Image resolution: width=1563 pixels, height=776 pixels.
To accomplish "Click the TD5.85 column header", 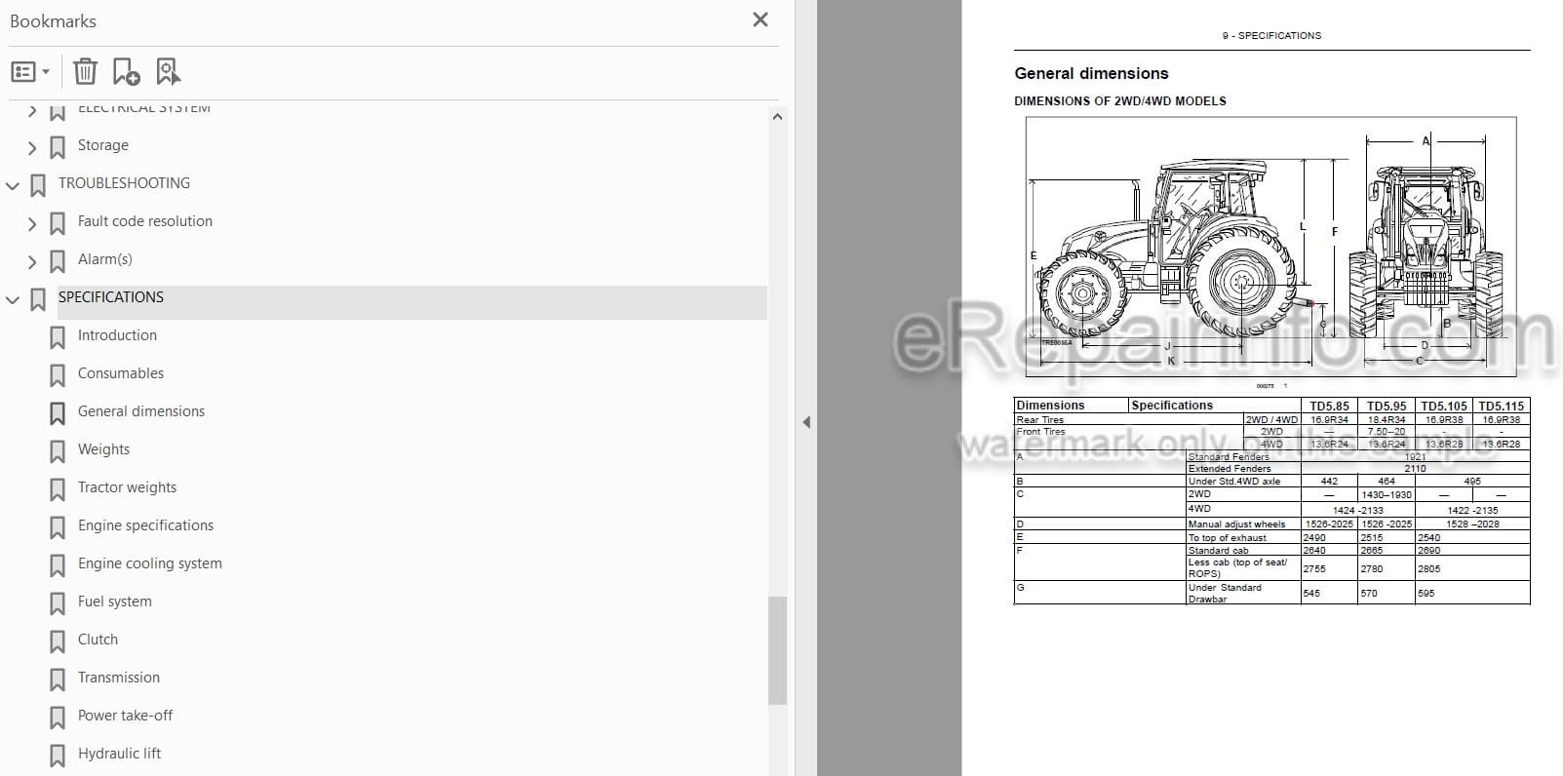I will tap(1329, 406).
